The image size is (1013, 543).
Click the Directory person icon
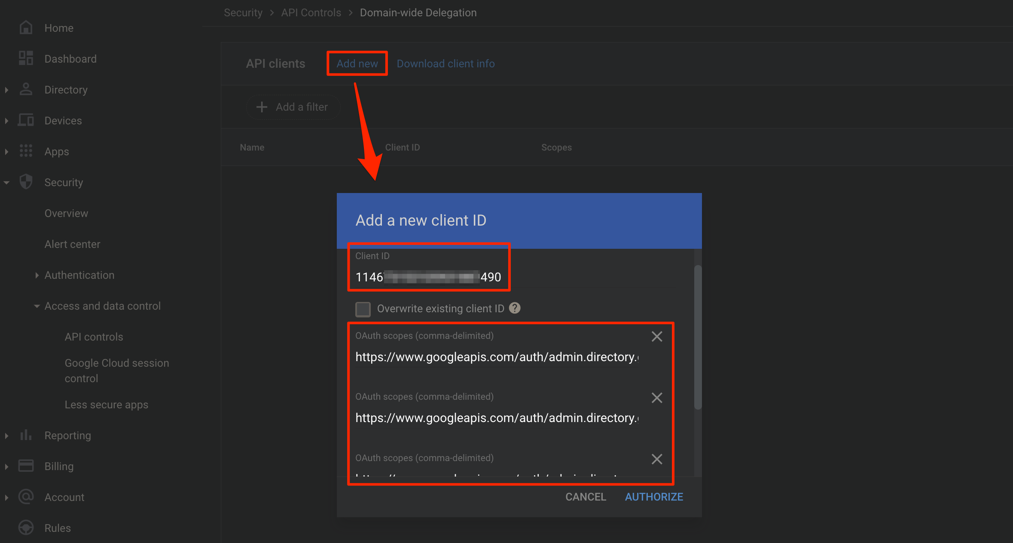[26, 89]
